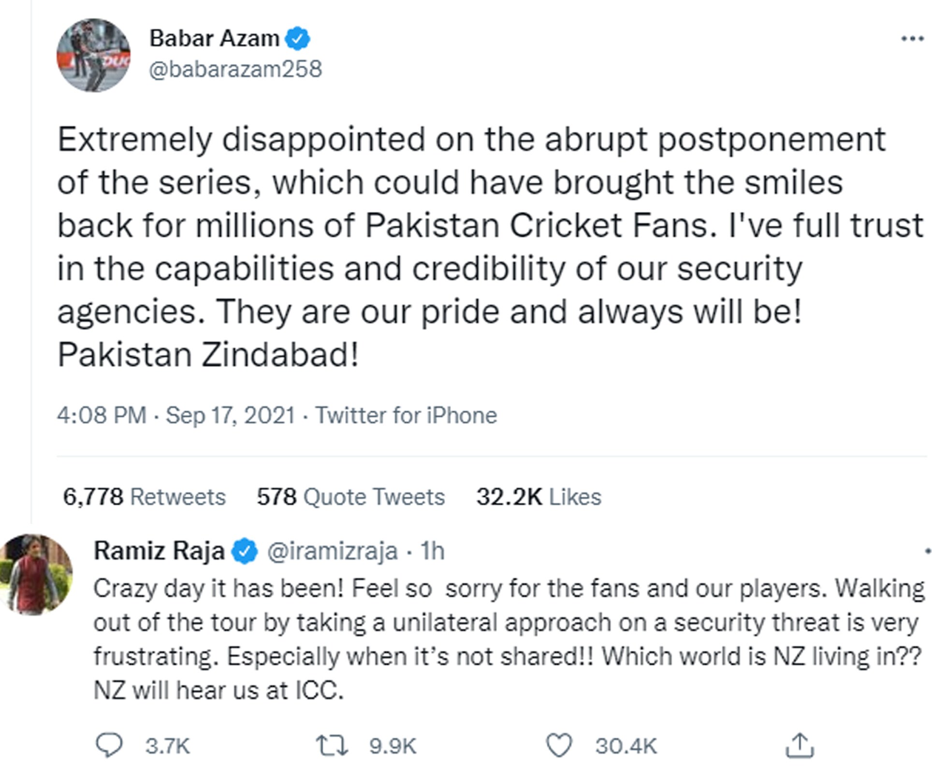Click the Babar Azam display name
The height and width of the screenshot is (774, 932).
[214, 38]
